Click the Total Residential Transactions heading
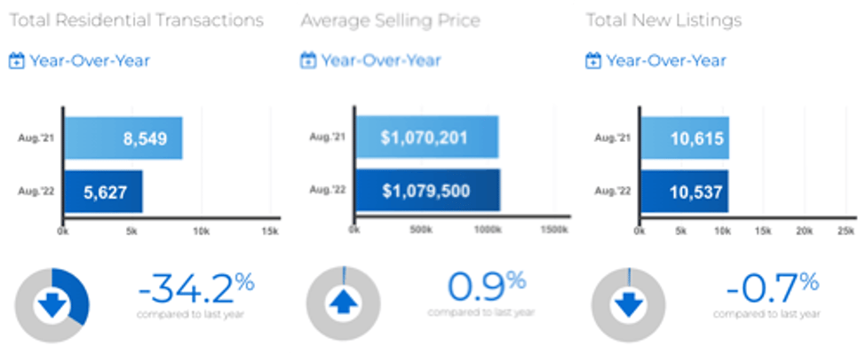This screenshot has width=866, height=354. (x=137, y=21)
